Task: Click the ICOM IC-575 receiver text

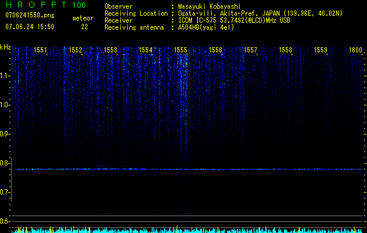Action: (234, 20)
